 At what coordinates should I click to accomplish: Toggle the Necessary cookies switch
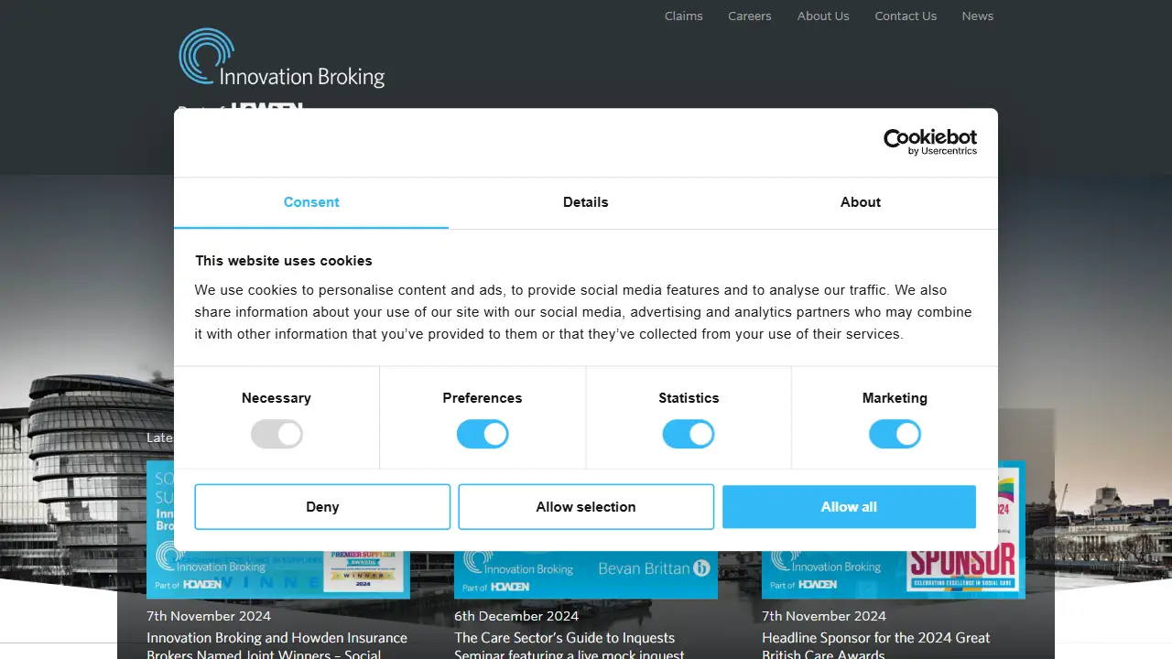[277, 434]
